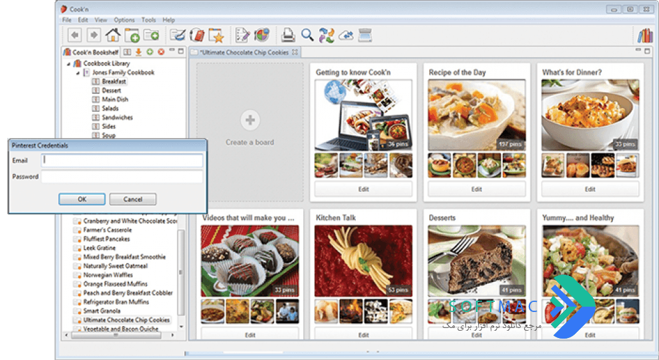Image resolution: width=659 pixels, height=360 pixels.
Task: Click the magnifying glass search icon
Action: pyautogui.click(x=307, y=35)
